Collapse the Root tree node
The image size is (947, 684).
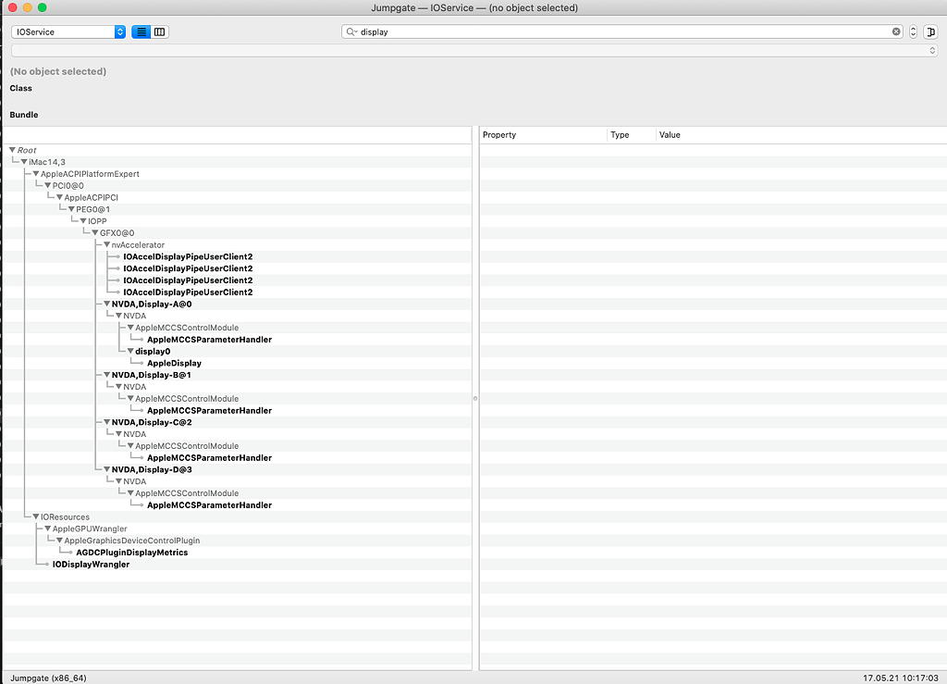(13, 150)
